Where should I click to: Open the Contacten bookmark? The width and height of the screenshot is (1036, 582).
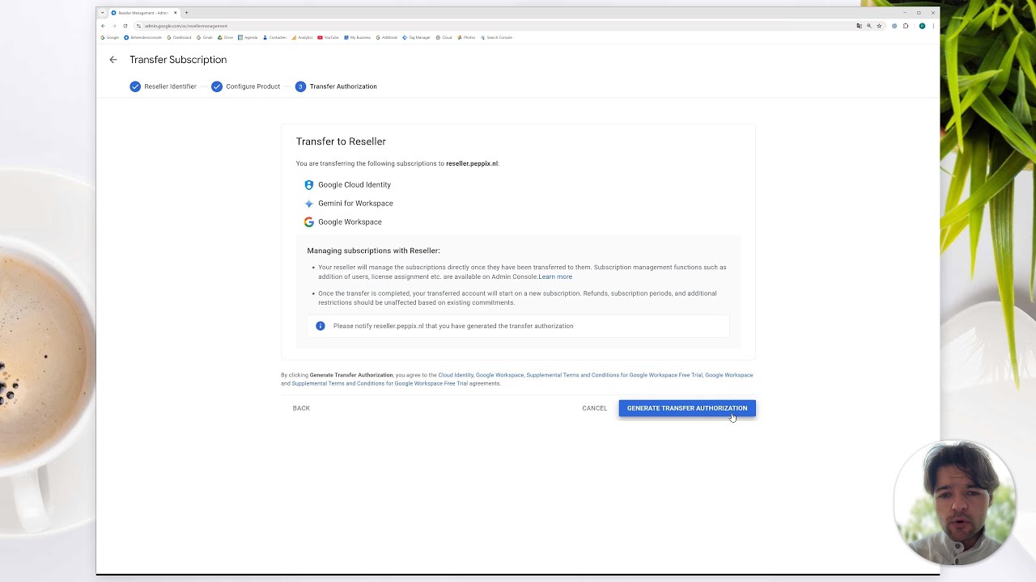click(x=274, y=37)
